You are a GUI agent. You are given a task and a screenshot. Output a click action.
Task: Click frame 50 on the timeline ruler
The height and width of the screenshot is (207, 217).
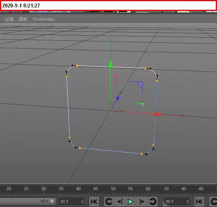pos(113,189)
